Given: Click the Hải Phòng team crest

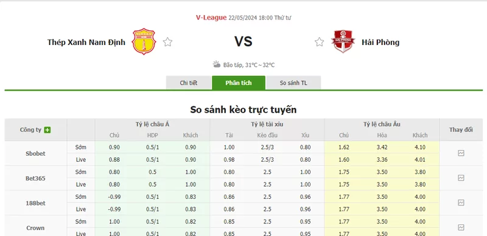Looking at the screenshot, I should pyautogui.click(x=343, y=41).
